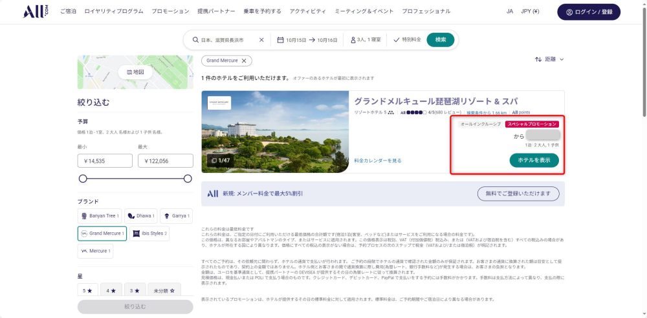
Task: Open 料金カレンダーを見る link
Action: pos(378,161)
